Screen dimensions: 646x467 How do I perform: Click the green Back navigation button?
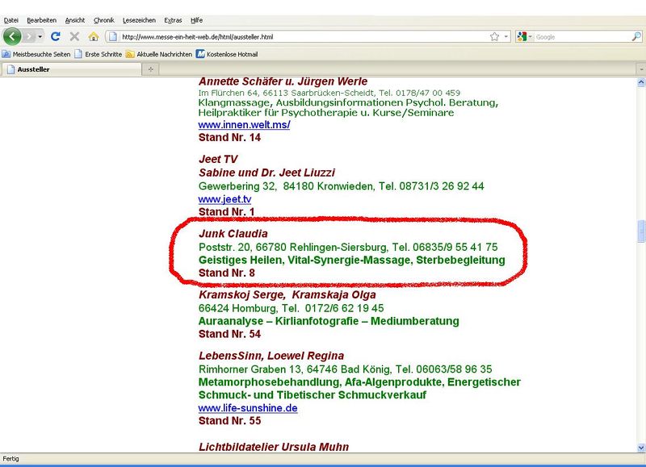(x=12, y=36)
